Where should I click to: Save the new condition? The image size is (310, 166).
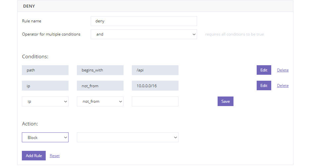pos(226,101)
